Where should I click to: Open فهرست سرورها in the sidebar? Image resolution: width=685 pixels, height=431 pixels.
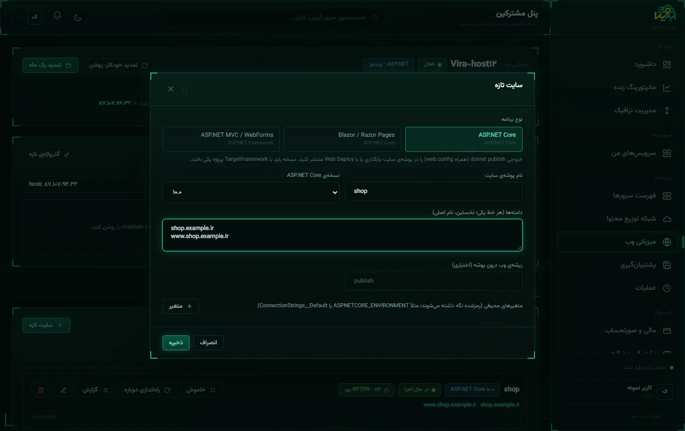click(x=618, y=195)
